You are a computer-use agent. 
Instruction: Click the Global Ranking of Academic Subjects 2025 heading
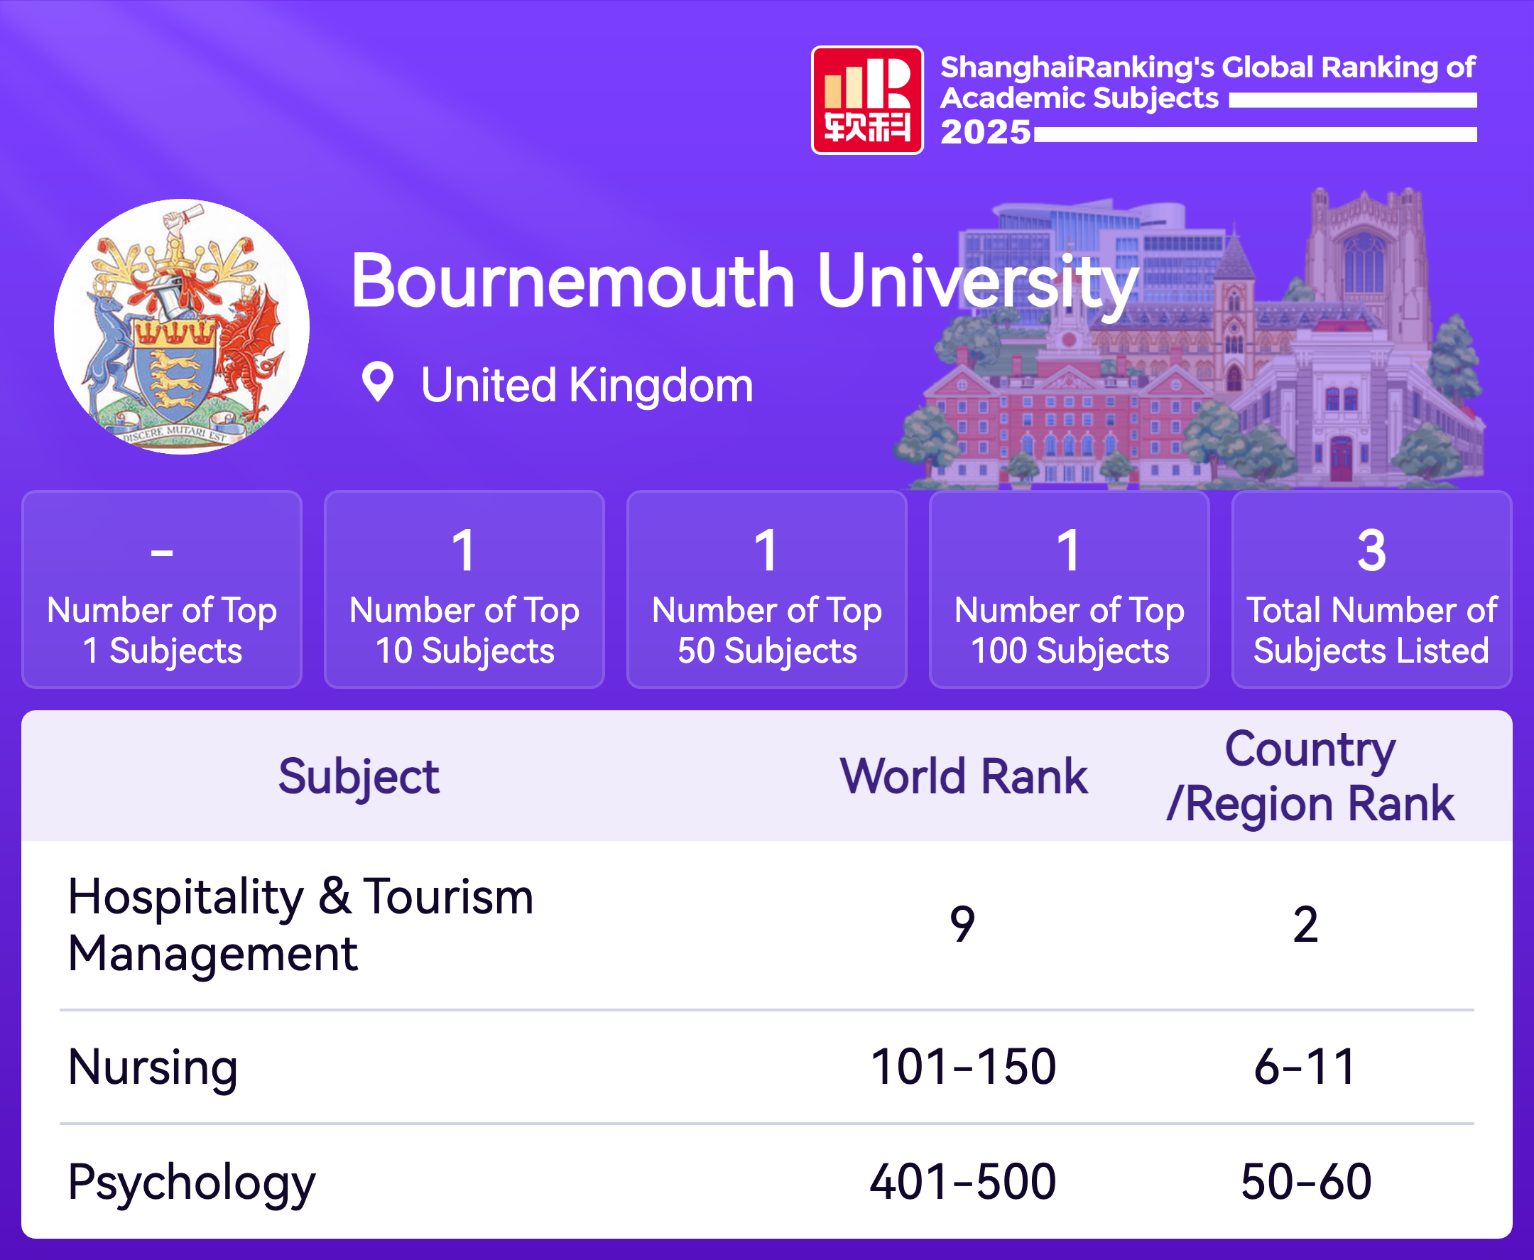[x=1207, y=82]
